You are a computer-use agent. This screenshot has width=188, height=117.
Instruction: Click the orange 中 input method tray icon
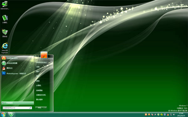click(x=146, y=115)
